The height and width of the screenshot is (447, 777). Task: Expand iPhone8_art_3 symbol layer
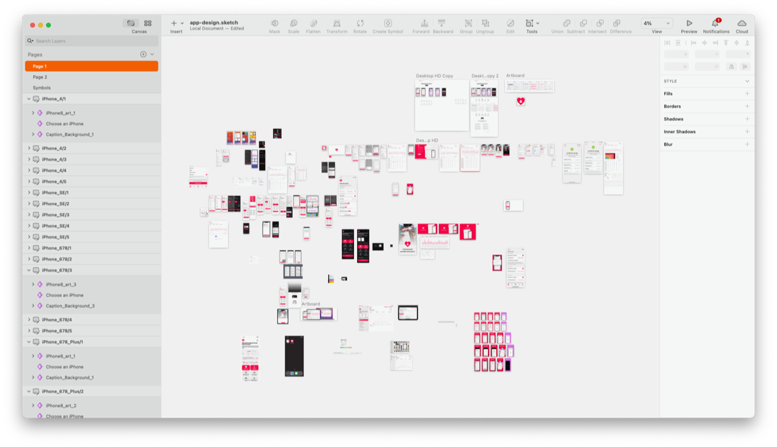coord(33,284)
